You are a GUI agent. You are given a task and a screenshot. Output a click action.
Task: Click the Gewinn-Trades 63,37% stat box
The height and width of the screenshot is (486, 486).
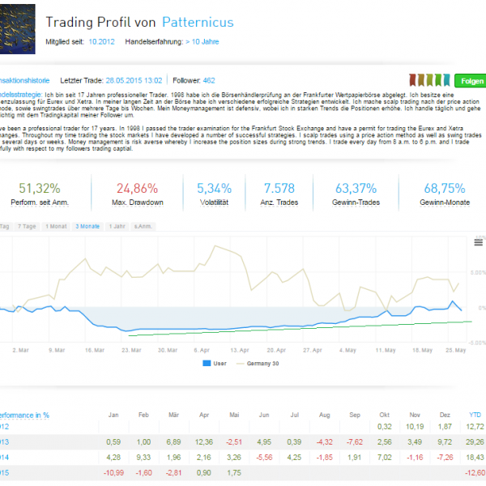pos(356,193)
